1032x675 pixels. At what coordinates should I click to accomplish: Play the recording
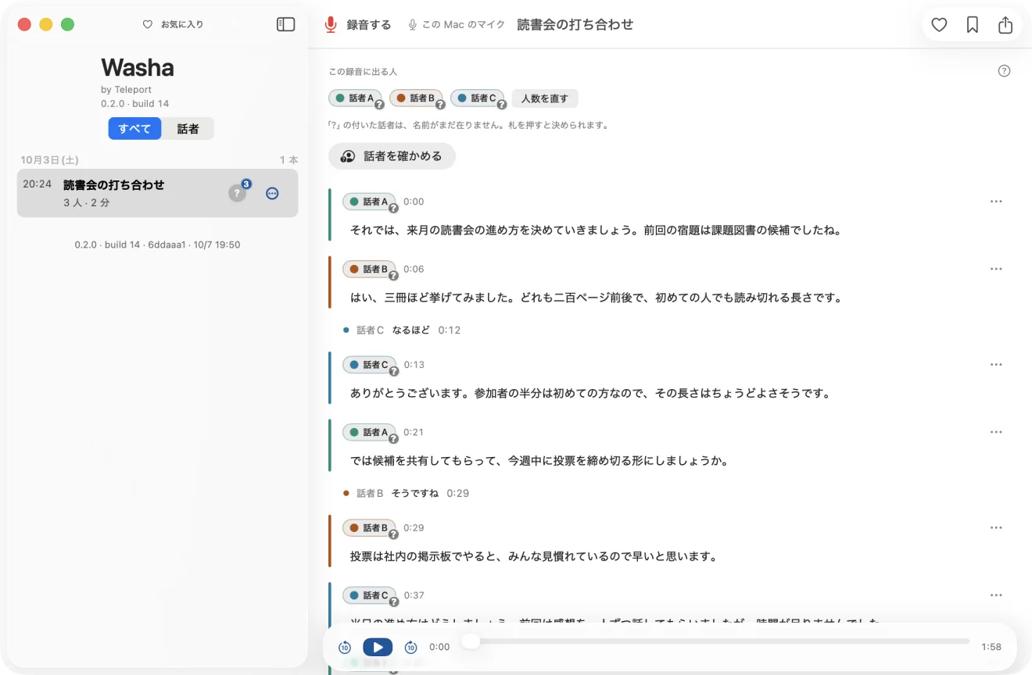378,648
